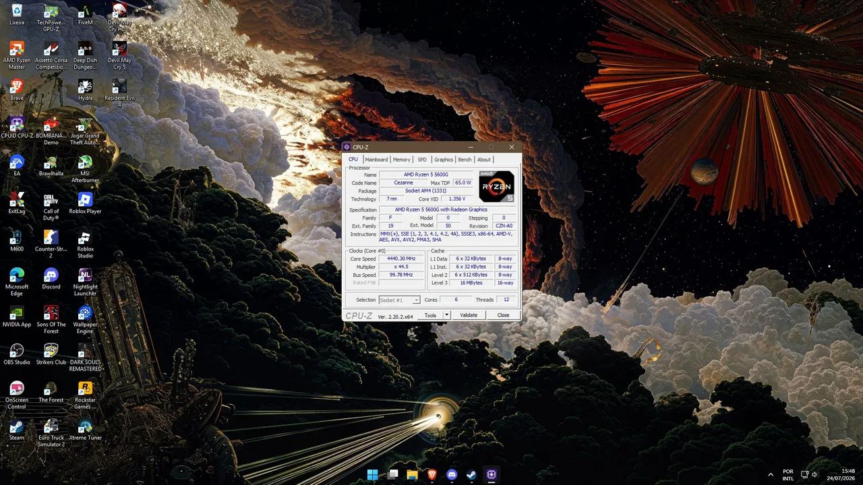The height and width of the screenshot is (485, 863).
Task: Select the M600 desktop icon
Action: pos(17,241)
